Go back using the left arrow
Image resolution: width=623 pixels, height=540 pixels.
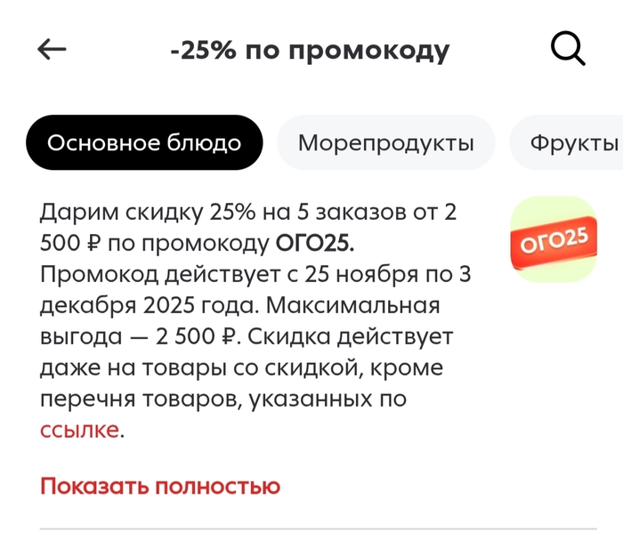tap(53, 50)
